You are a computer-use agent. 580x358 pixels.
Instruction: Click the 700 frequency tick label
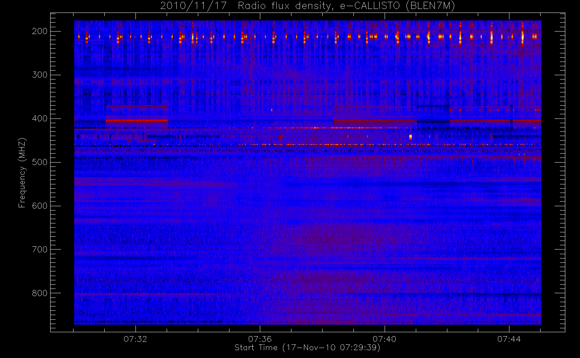tap(39, 250)
